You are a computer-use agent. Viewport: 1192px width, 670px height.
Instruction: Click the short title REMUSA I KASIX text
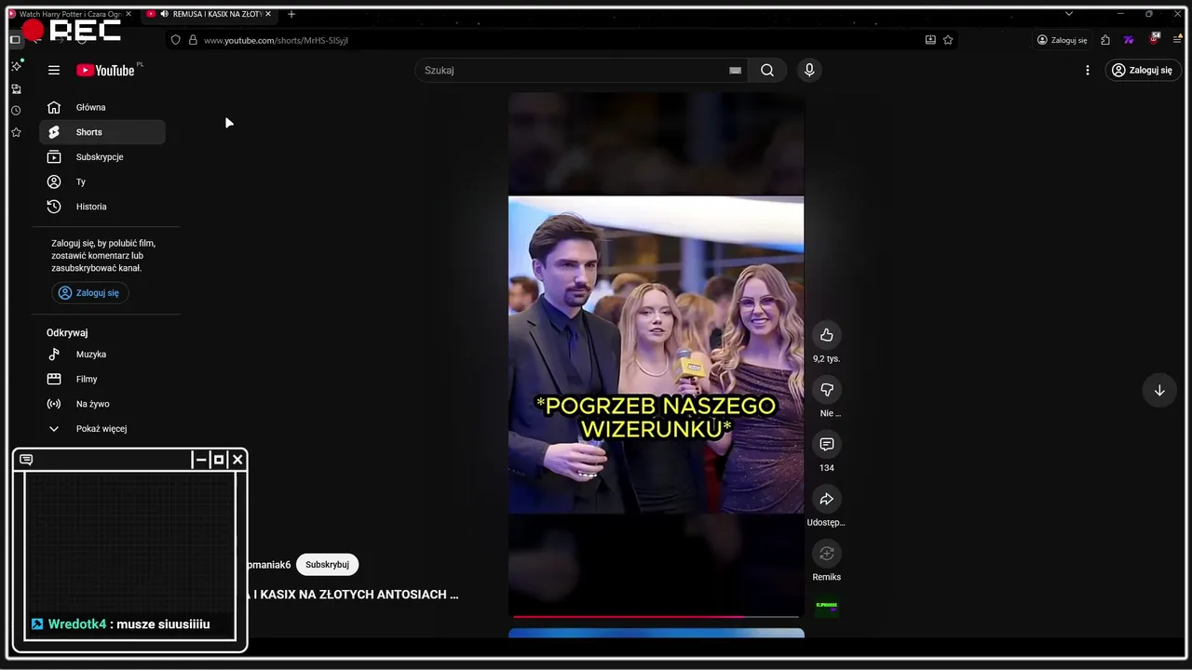[352, 595]
